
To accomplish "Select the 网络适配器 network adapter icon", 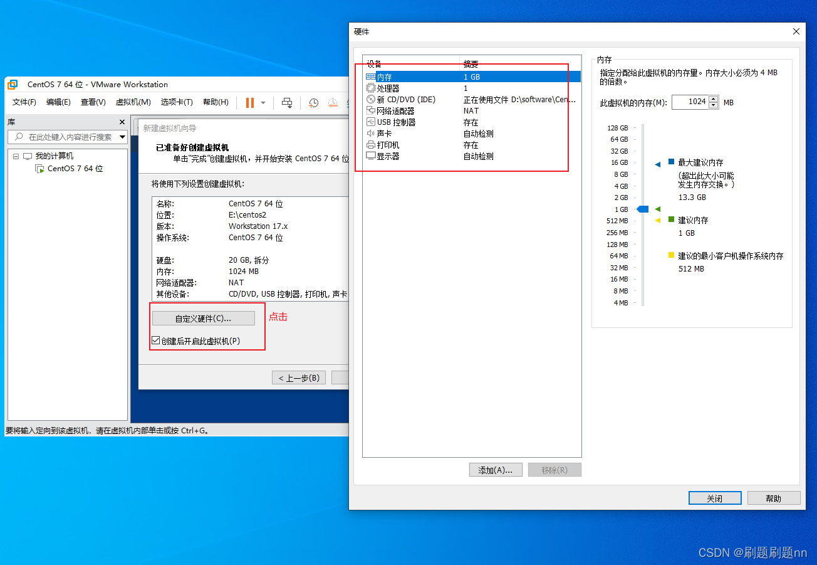I will [371, 111].
